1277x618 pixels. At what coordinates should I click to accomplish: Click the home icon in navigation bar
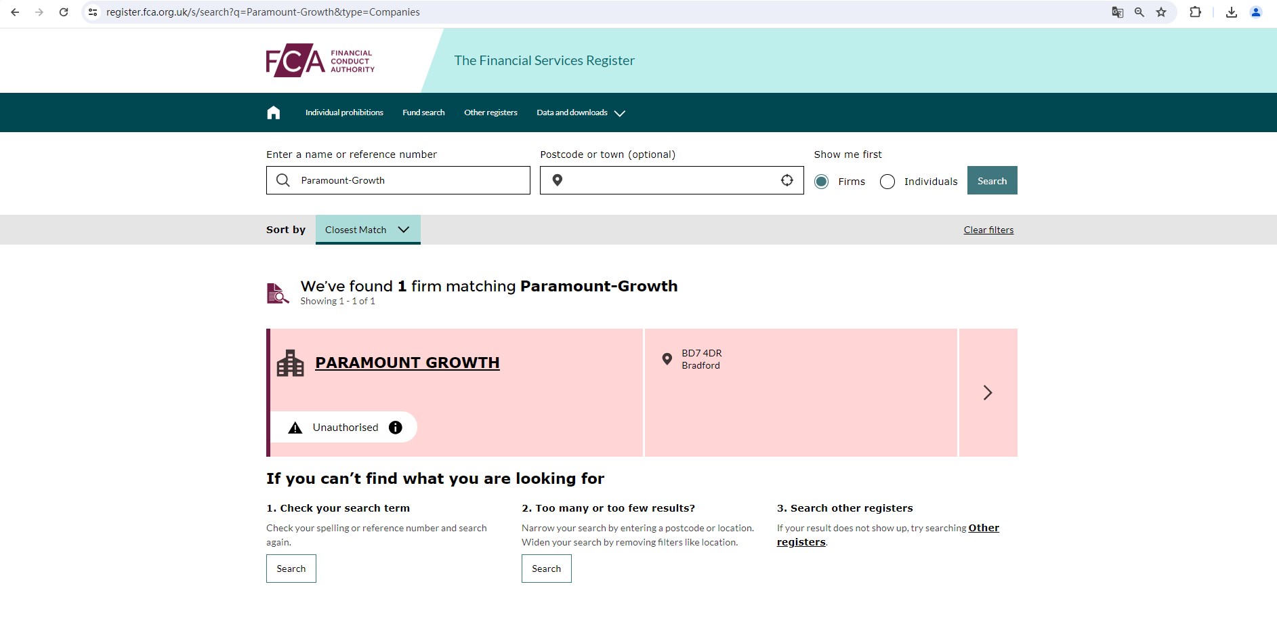click(274, 112)
